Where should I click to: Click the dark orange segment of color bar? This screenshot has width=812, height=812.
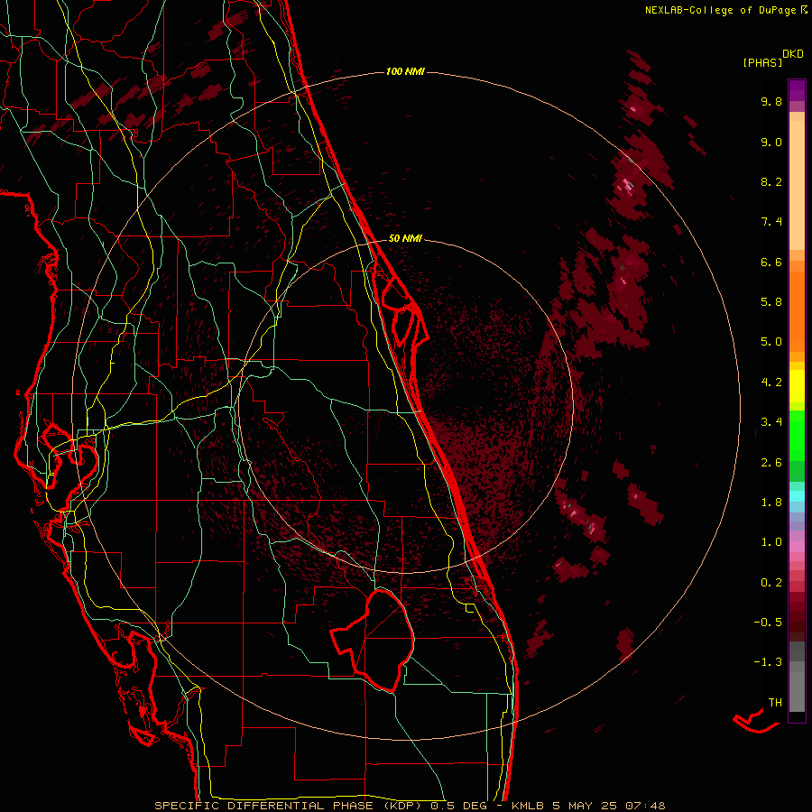(x=797, y=310)
